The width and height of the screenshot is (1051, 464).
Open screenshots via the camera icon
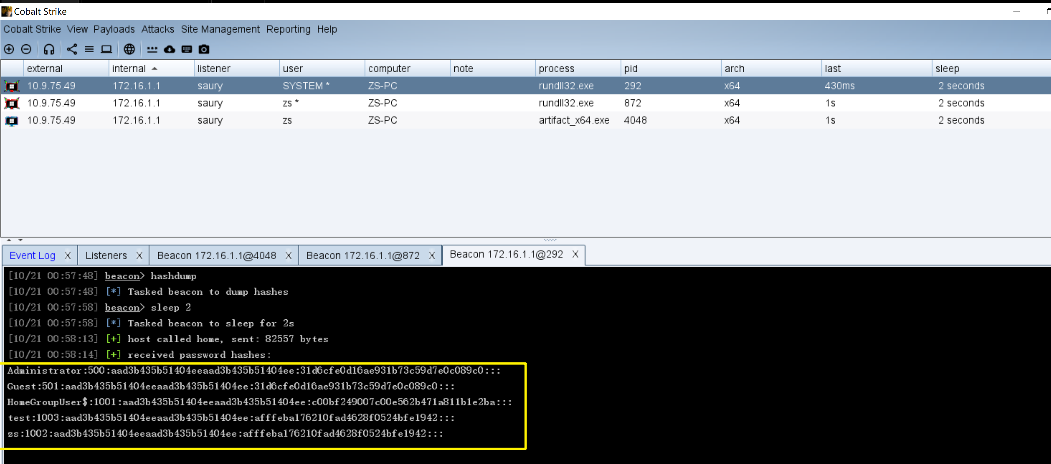[x=204, y=49]
